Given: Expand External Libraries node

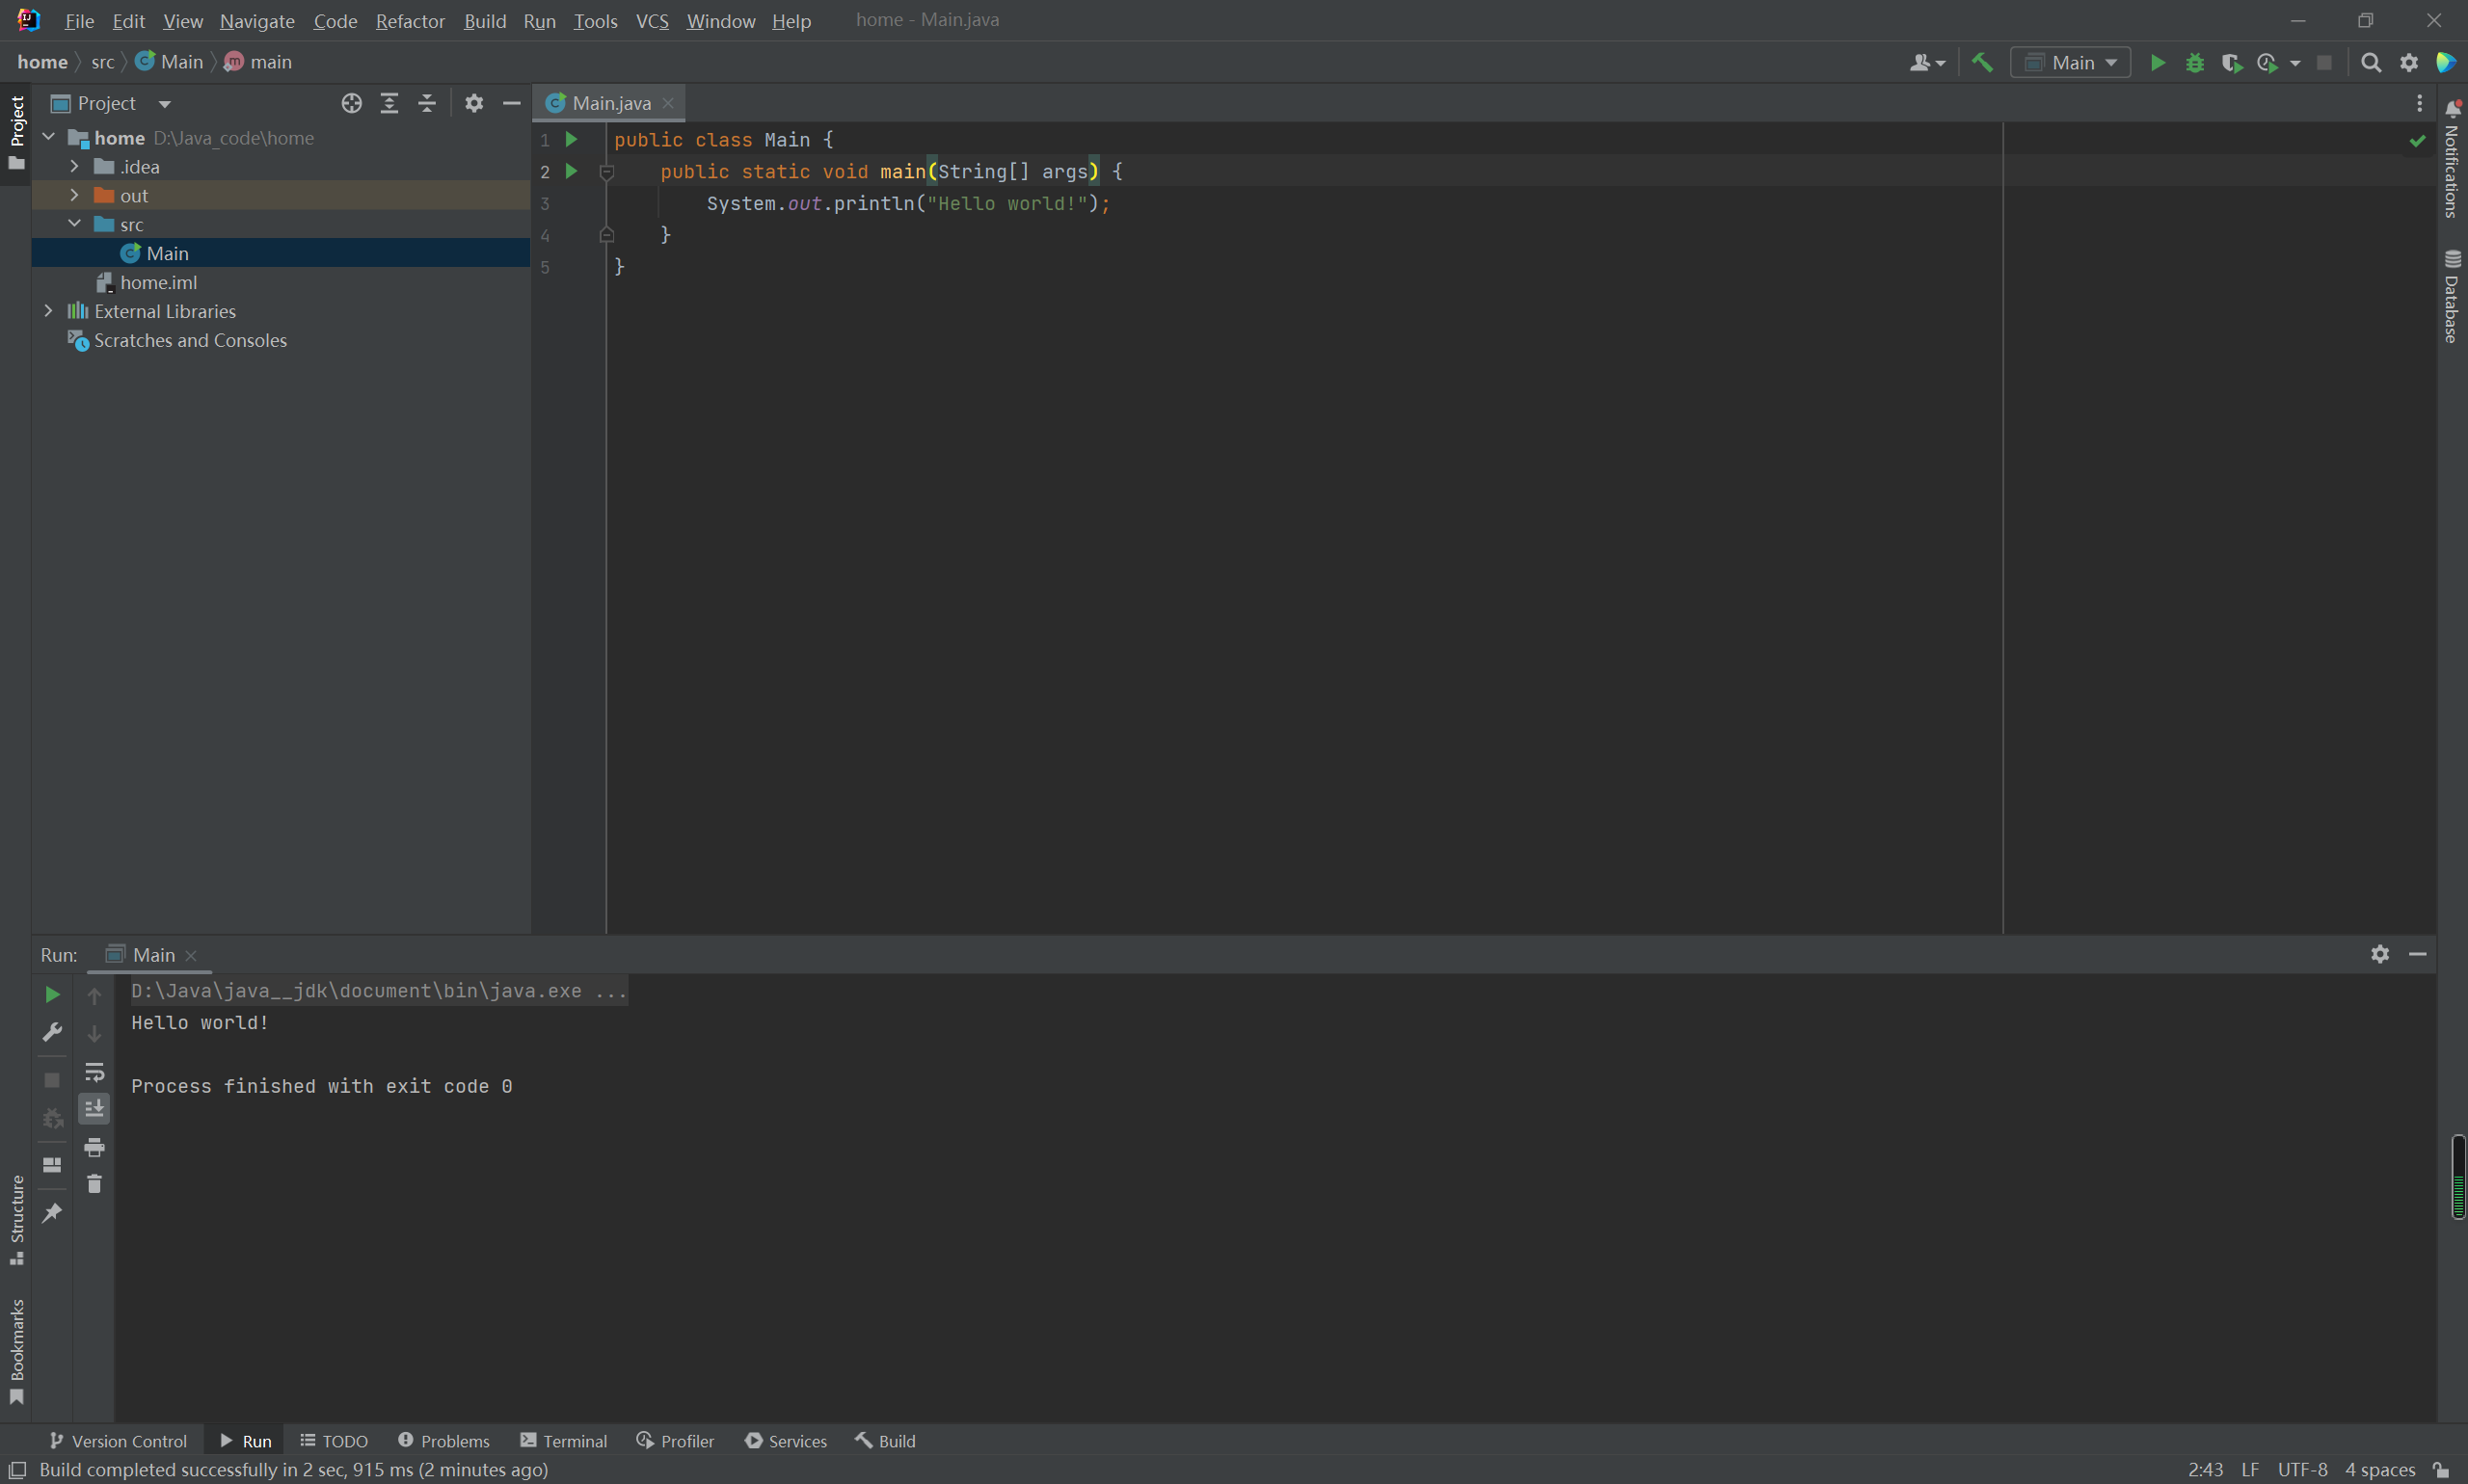Looking at the screenshot, I should click(48, 311).
